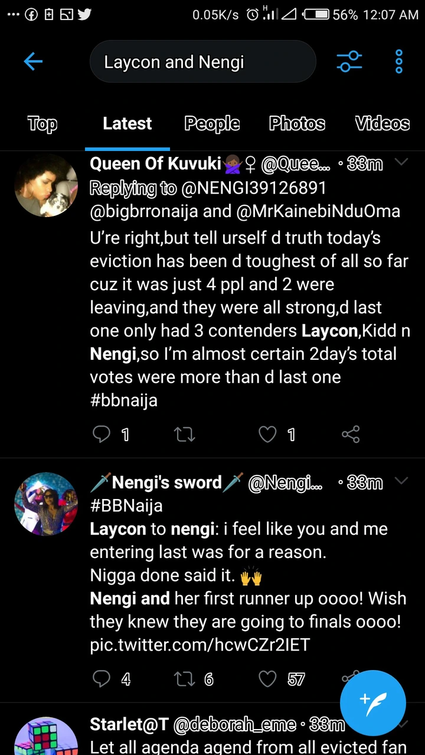Expand options caret on Nengi's sword tweet
Screen dimensions: 425x755
401,481
